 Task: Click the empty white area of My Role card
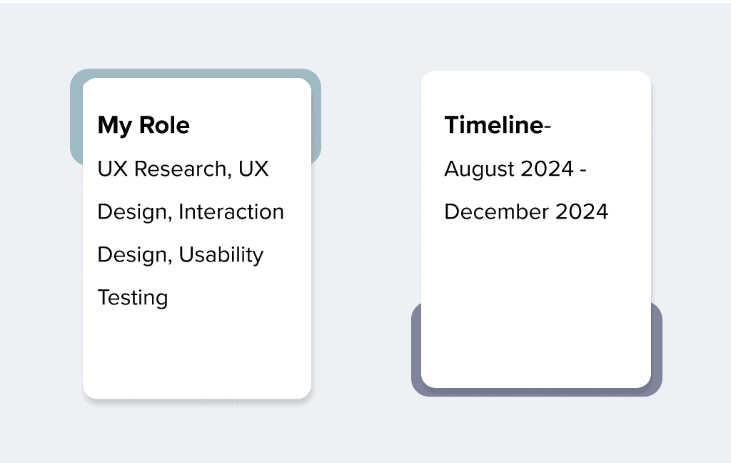tap(197, 354)
